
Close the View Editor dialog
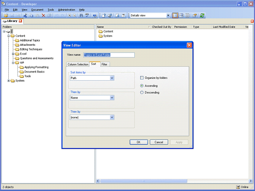[x=189, y=45]
